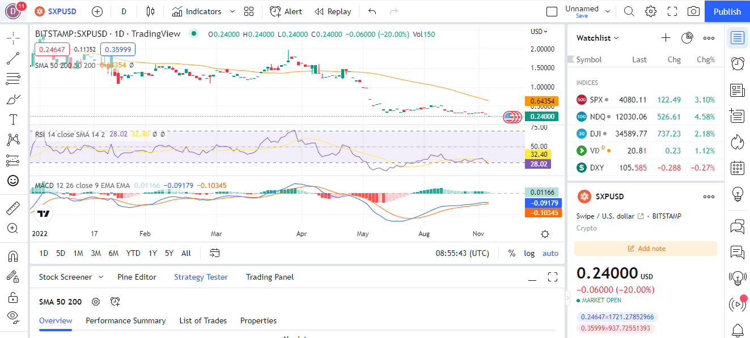The height and width of the screenshot is (338, 750).
Task: Open the watchlist advanced view pie icon
Action: click(x=687, y=38)
